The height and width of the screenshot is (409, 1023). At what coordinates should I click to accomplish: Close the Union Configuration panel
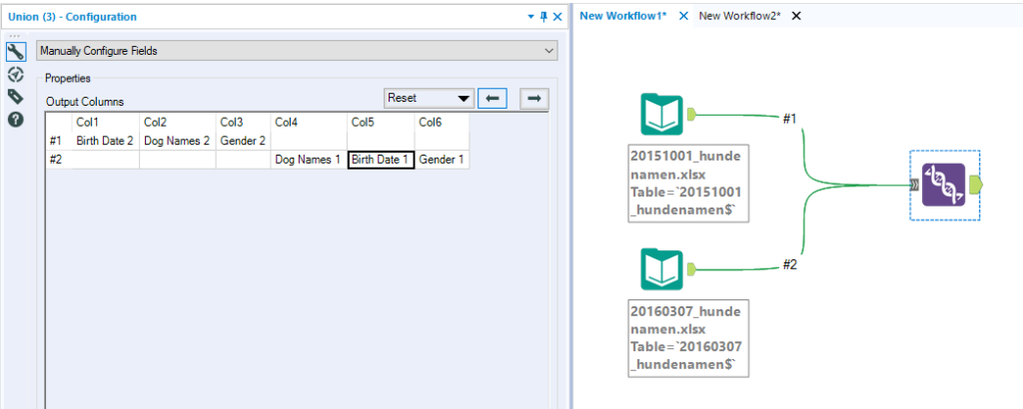557,17
